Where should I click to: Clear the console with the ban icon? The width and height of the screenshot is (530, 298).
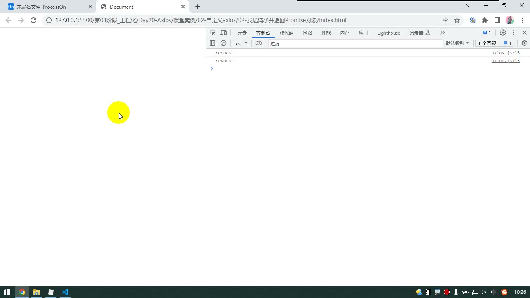point(223,43)
